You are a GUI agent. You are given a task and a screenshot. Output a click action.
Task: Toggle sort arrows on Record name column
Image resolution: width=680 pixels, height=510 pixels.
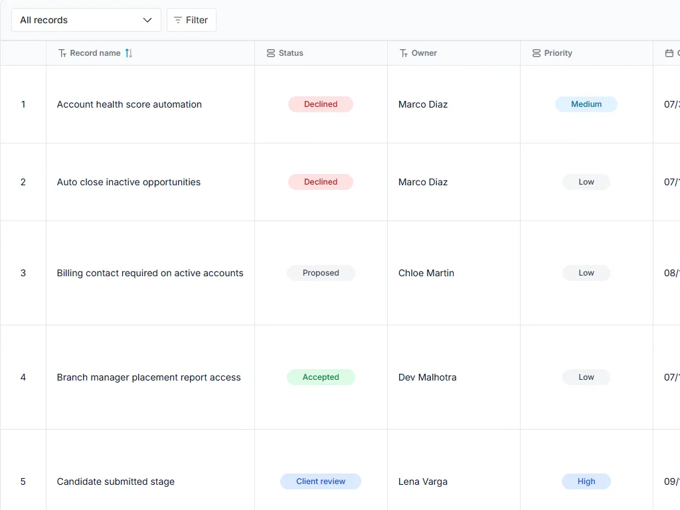click(x=129, y=53)
